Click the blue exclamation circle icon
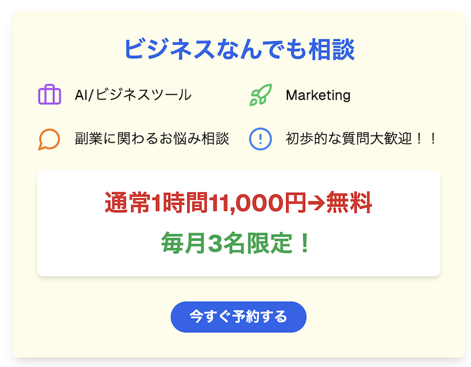Screen dimensions: 471x367 coord(260,139)
